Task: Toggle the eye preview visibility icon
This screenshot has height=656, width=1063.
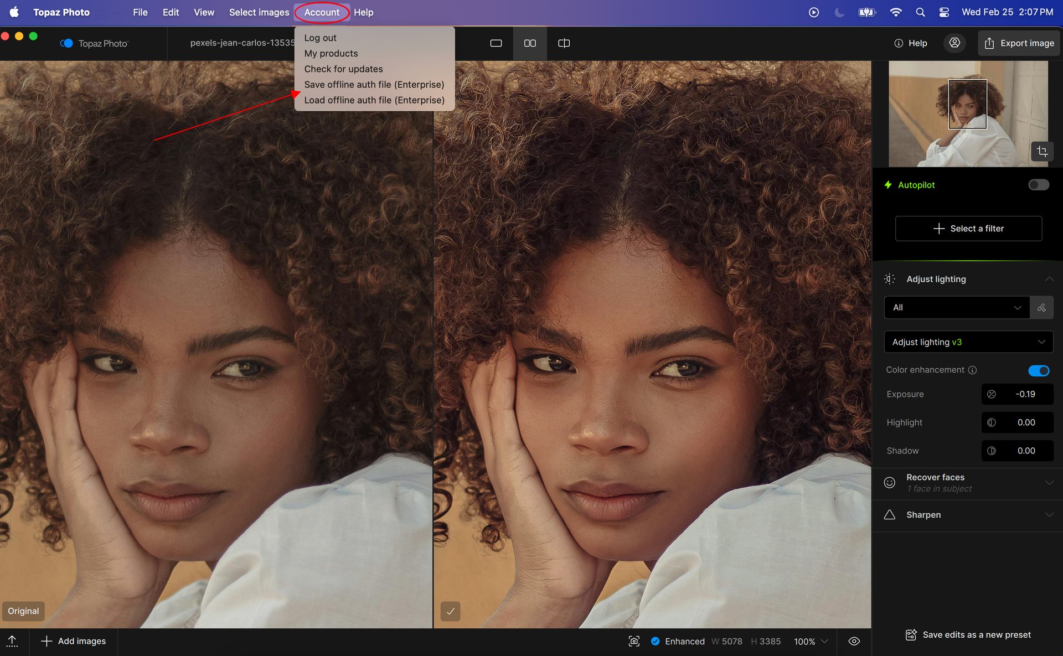Action: [854, 641]
